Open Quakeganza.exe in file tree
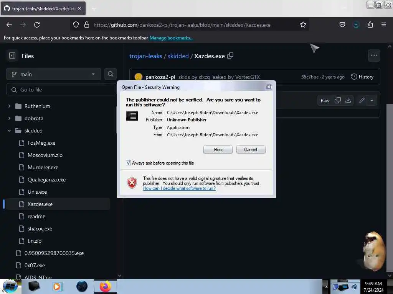This screenshot has width=393, height=294. 46,180
